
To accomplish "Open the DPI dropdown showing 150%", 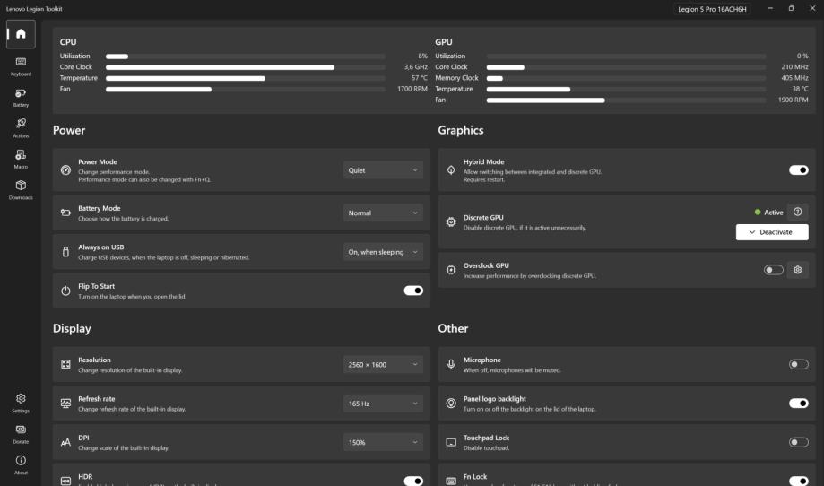I will coord(383,442).
